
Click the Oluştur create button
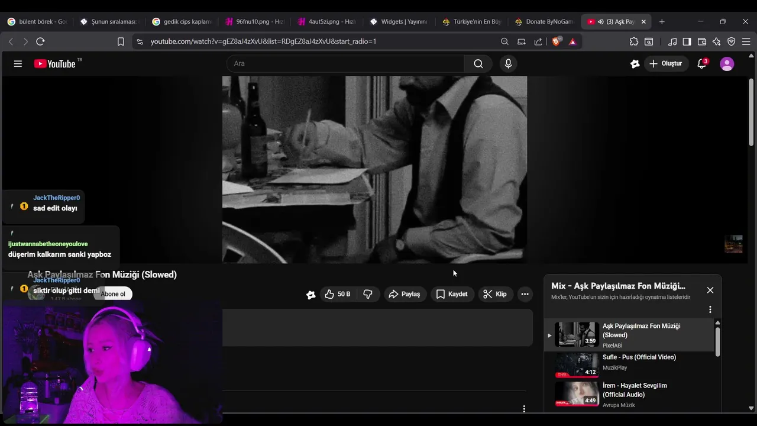pyautogui.click(x=666, y=64)
